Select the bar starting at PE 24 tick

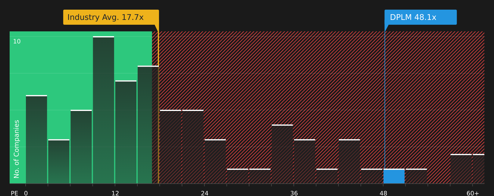pyautogui.click(x=215, y=161)
